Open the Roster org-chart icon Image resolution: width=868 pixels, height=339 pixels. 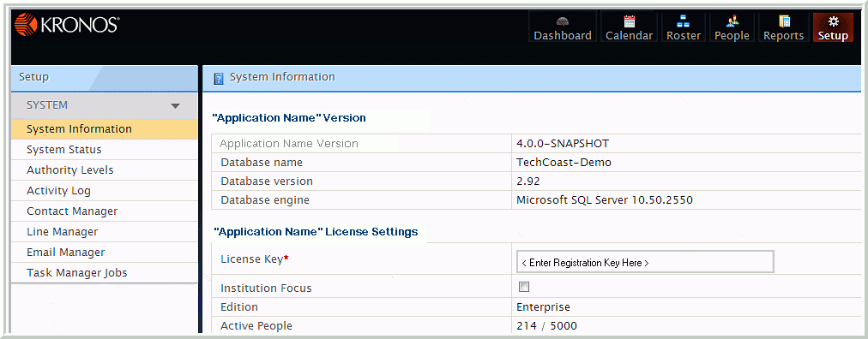pos(683,21)
